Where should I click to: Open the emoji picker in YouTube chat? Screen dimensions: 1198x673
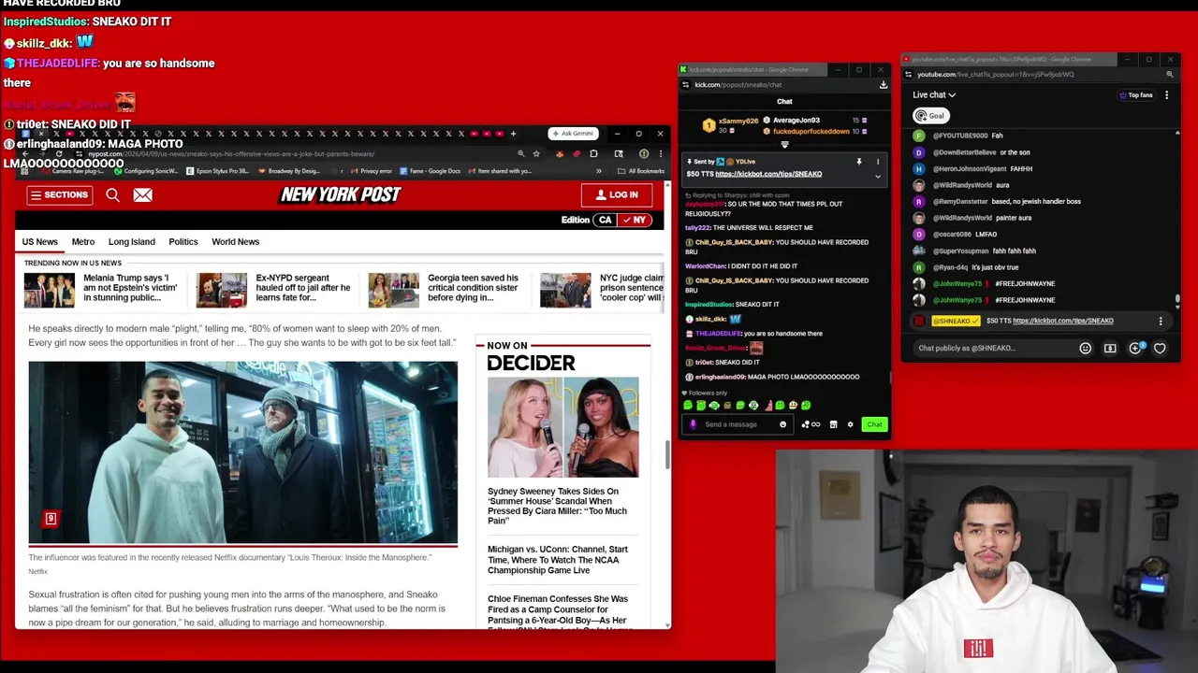pyautogui.click(x=1085, y=348)
